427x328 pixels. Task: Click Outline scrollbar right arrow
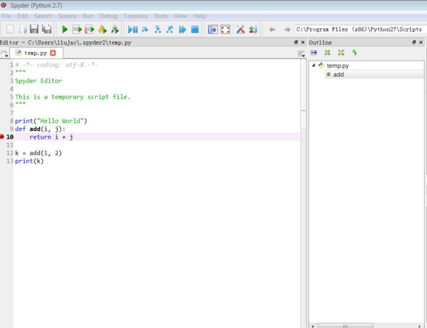coord(420,326)
